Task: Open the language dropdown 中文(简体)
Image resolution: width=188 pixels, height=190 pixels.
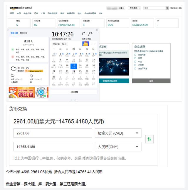Action: point(135,8)
